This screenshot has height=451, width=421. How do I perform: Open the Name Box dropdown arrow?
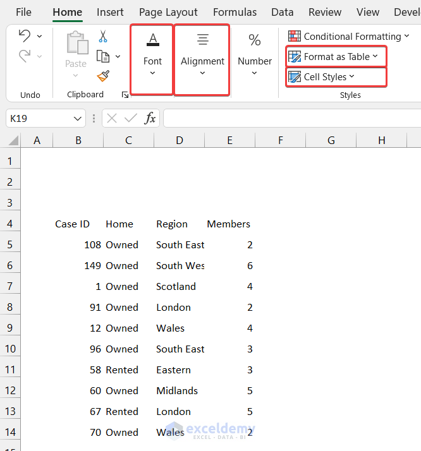point(77,119)
